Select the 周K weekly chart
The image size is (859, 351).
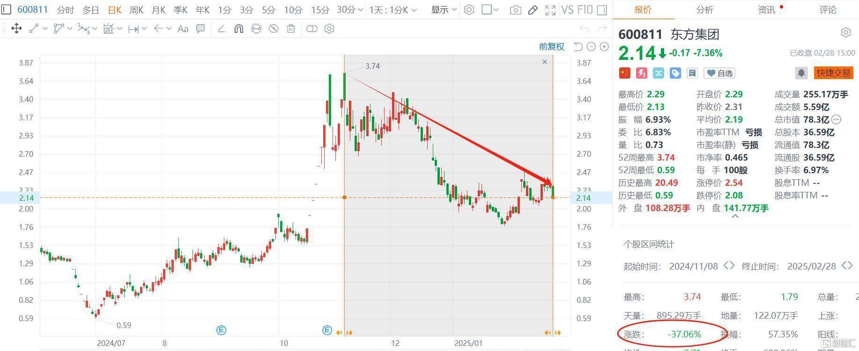coord(136,10)
